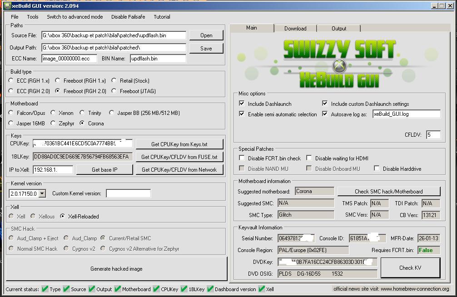Click the xeBuild app icon in title bar

click(8, 6)
